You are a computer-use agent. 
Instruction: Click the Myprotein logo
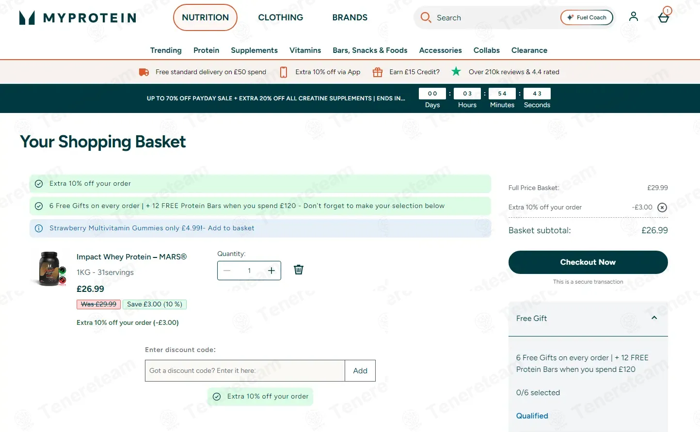click(78, 18)
